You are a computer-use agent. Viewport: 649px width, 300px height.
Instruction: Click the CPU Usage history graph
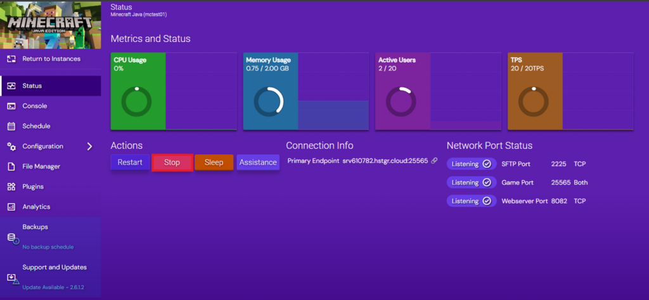(201, 91)
